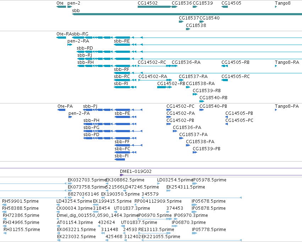302x242 pixels.
Task: Select the CG18537-RA transcript label
Action: coord(193,77)
